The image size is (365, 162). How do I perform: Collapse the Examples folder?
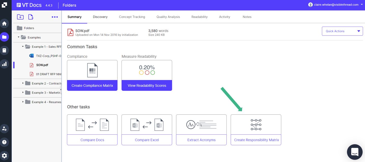pos(19,37)
